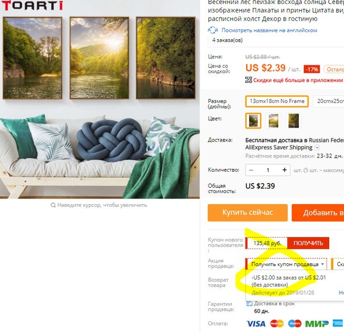Select the 20cmx25cm size option
The width and height of the screenshot is (344, 332).
tap(329, 101)
